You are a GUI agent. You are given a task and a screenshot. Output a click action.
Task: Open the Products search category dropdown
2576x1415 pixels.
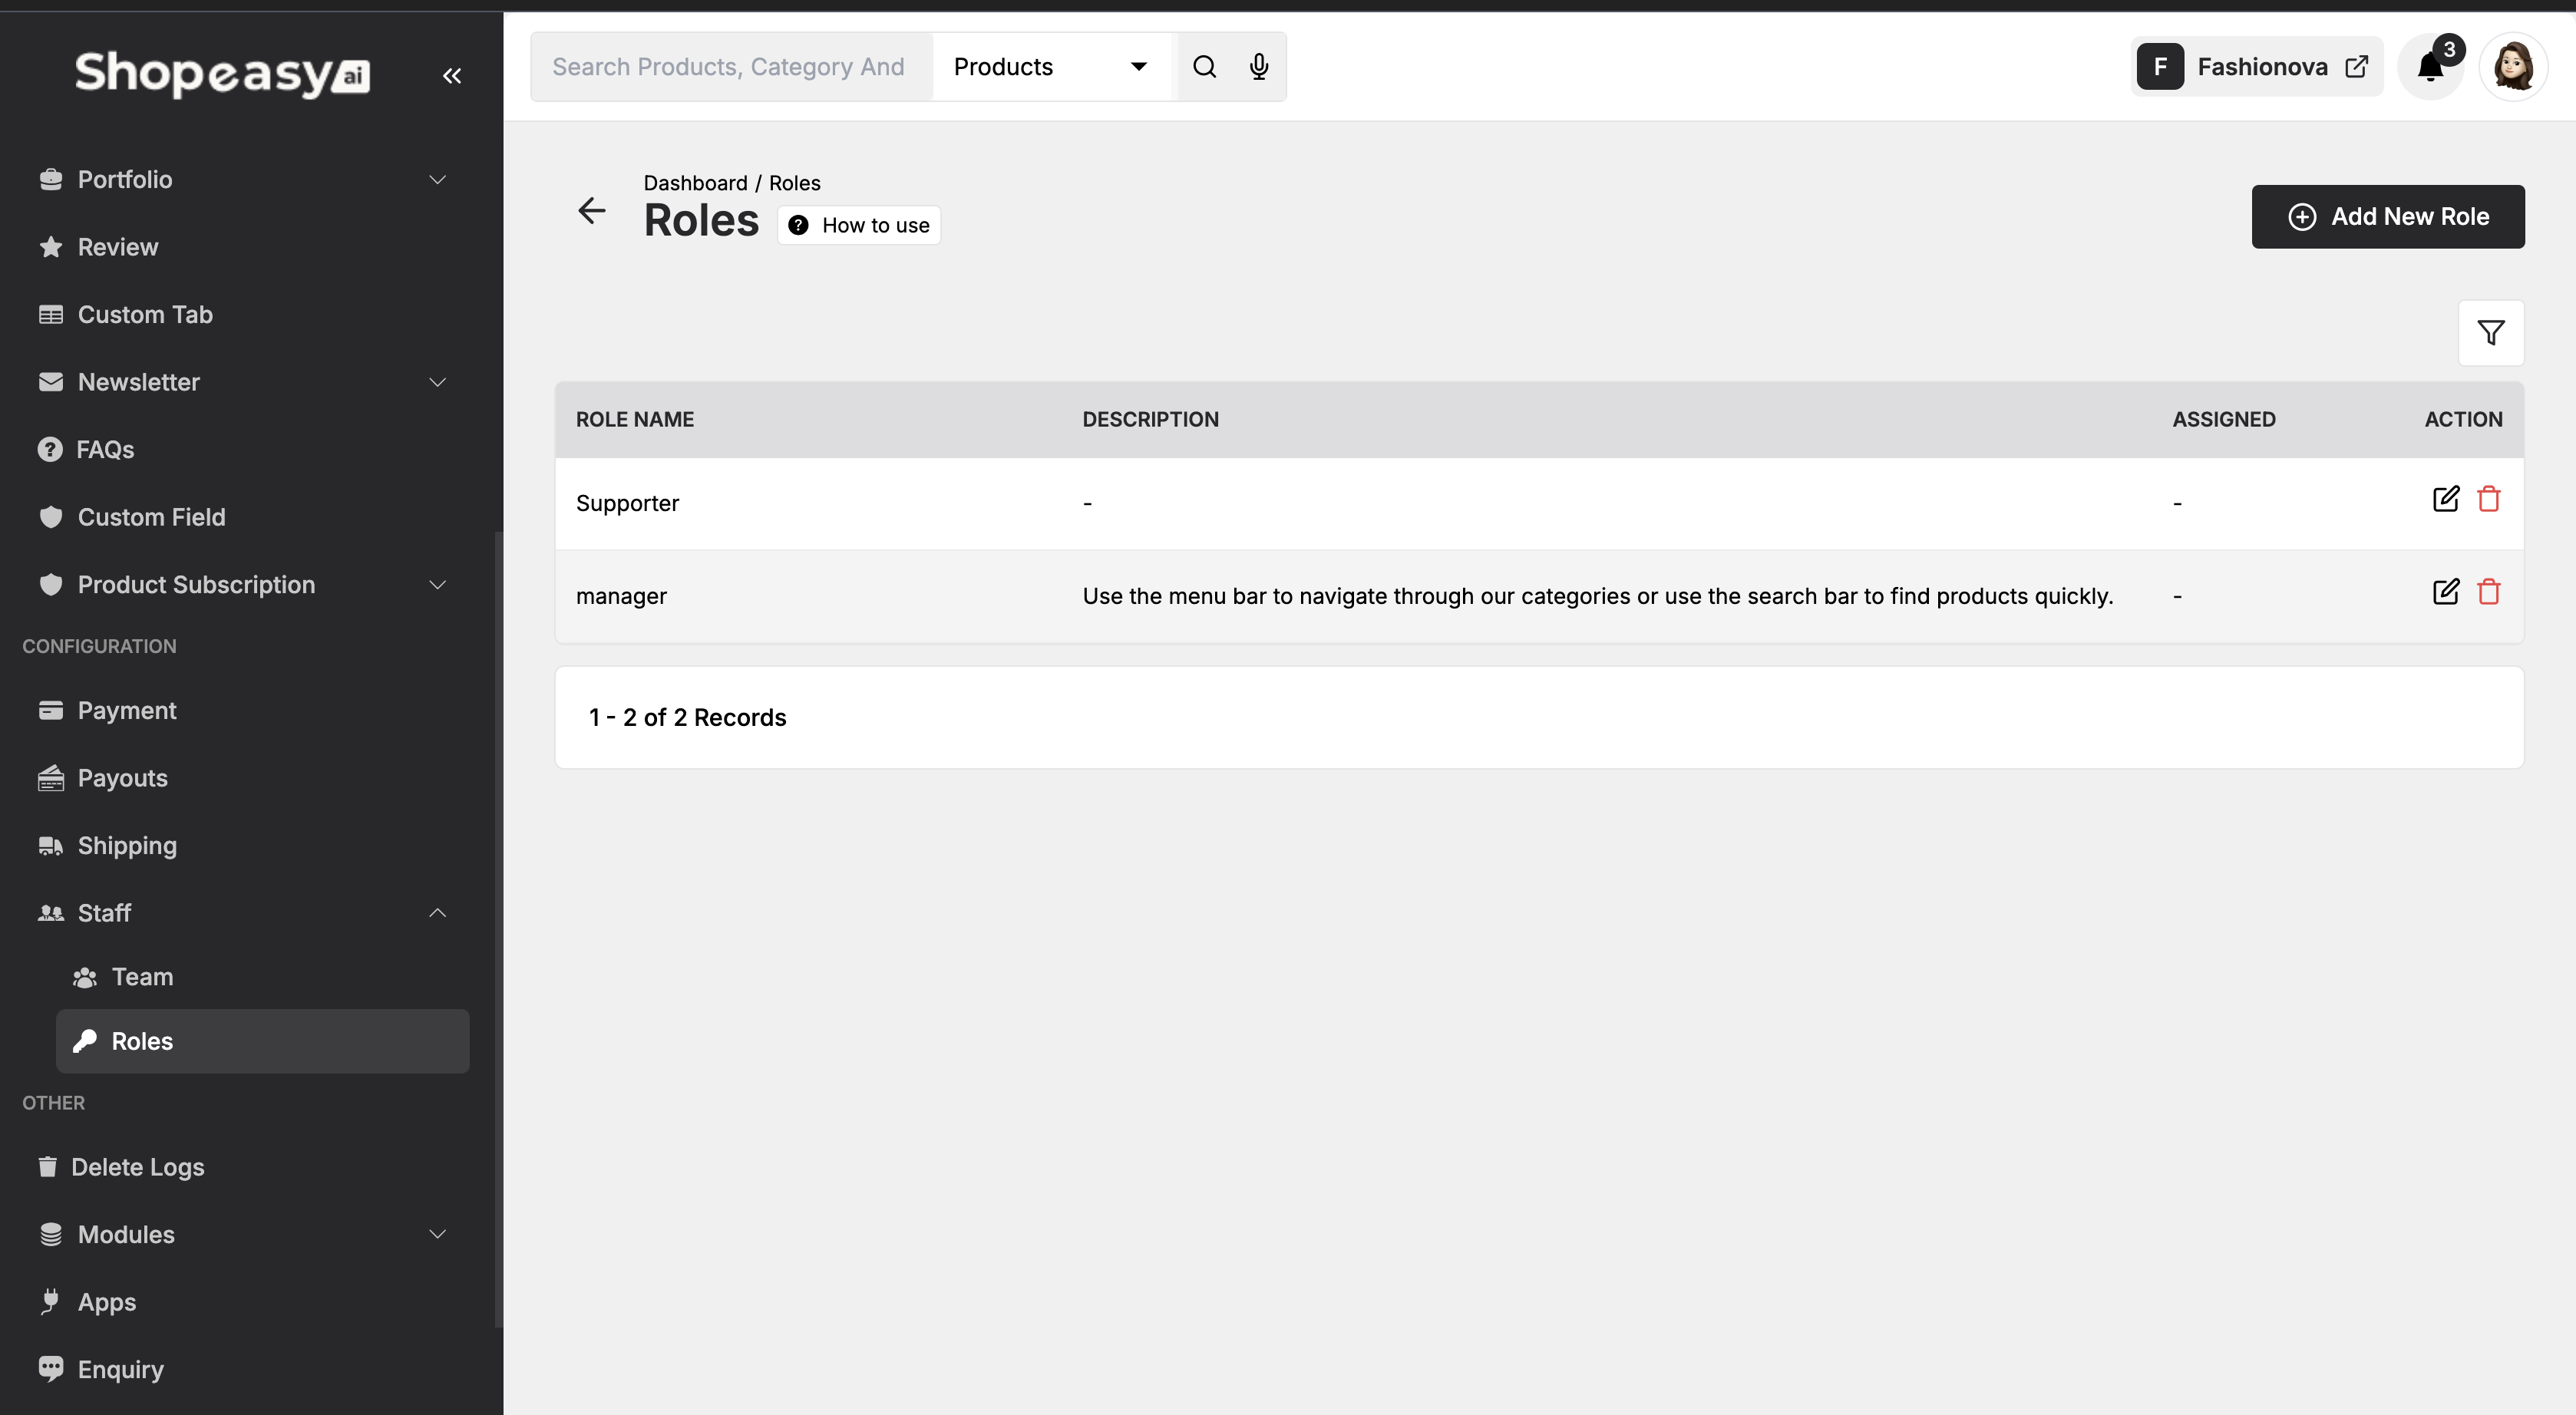pos(1050,67)
